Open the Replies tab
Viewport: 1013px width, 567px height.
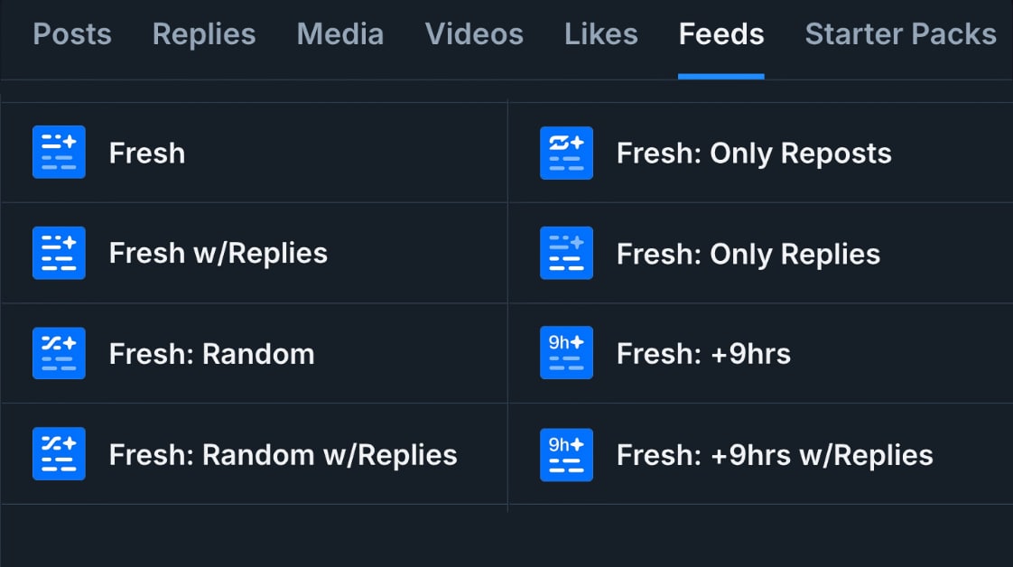point(204,34)
